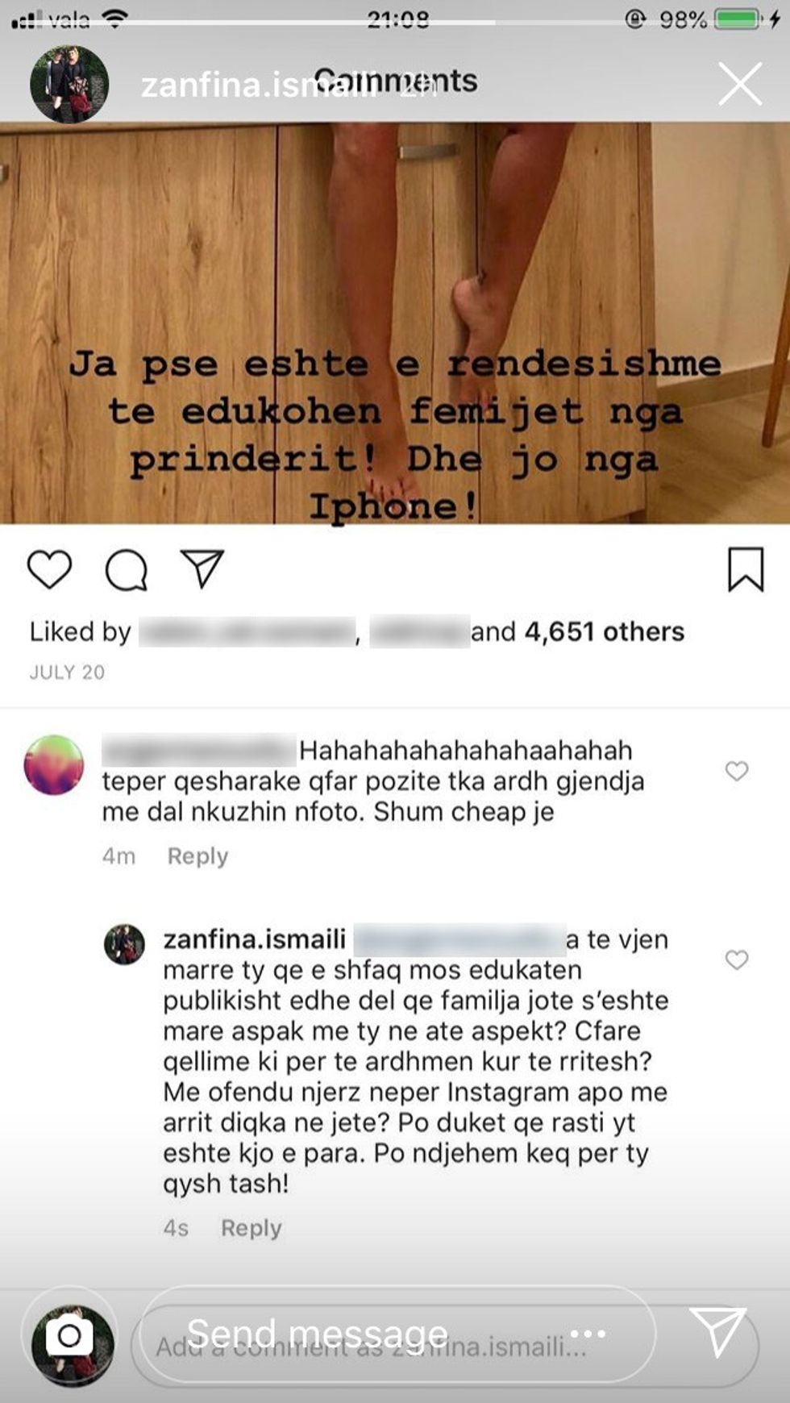Image resolution: width=790 pixels, height=1403 pixels.
Task: Open the first commenter's colorful avatar
Action: click(x=54, y=764)
